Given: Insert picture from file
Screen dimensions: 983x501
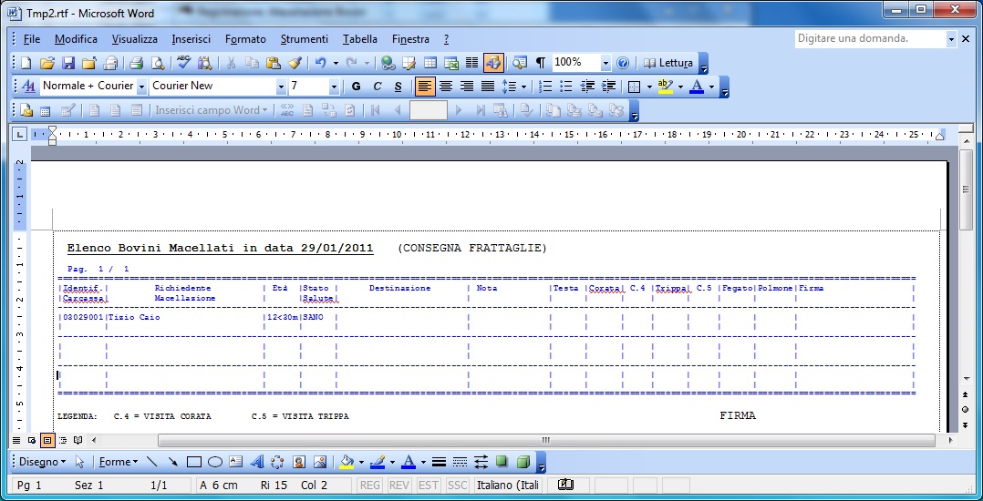Looking at the screenshot, I should [x=320, y=462].
